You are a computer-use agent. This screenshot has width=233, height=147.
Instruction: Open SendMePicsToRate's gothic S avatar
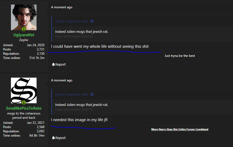pos(24,90)
